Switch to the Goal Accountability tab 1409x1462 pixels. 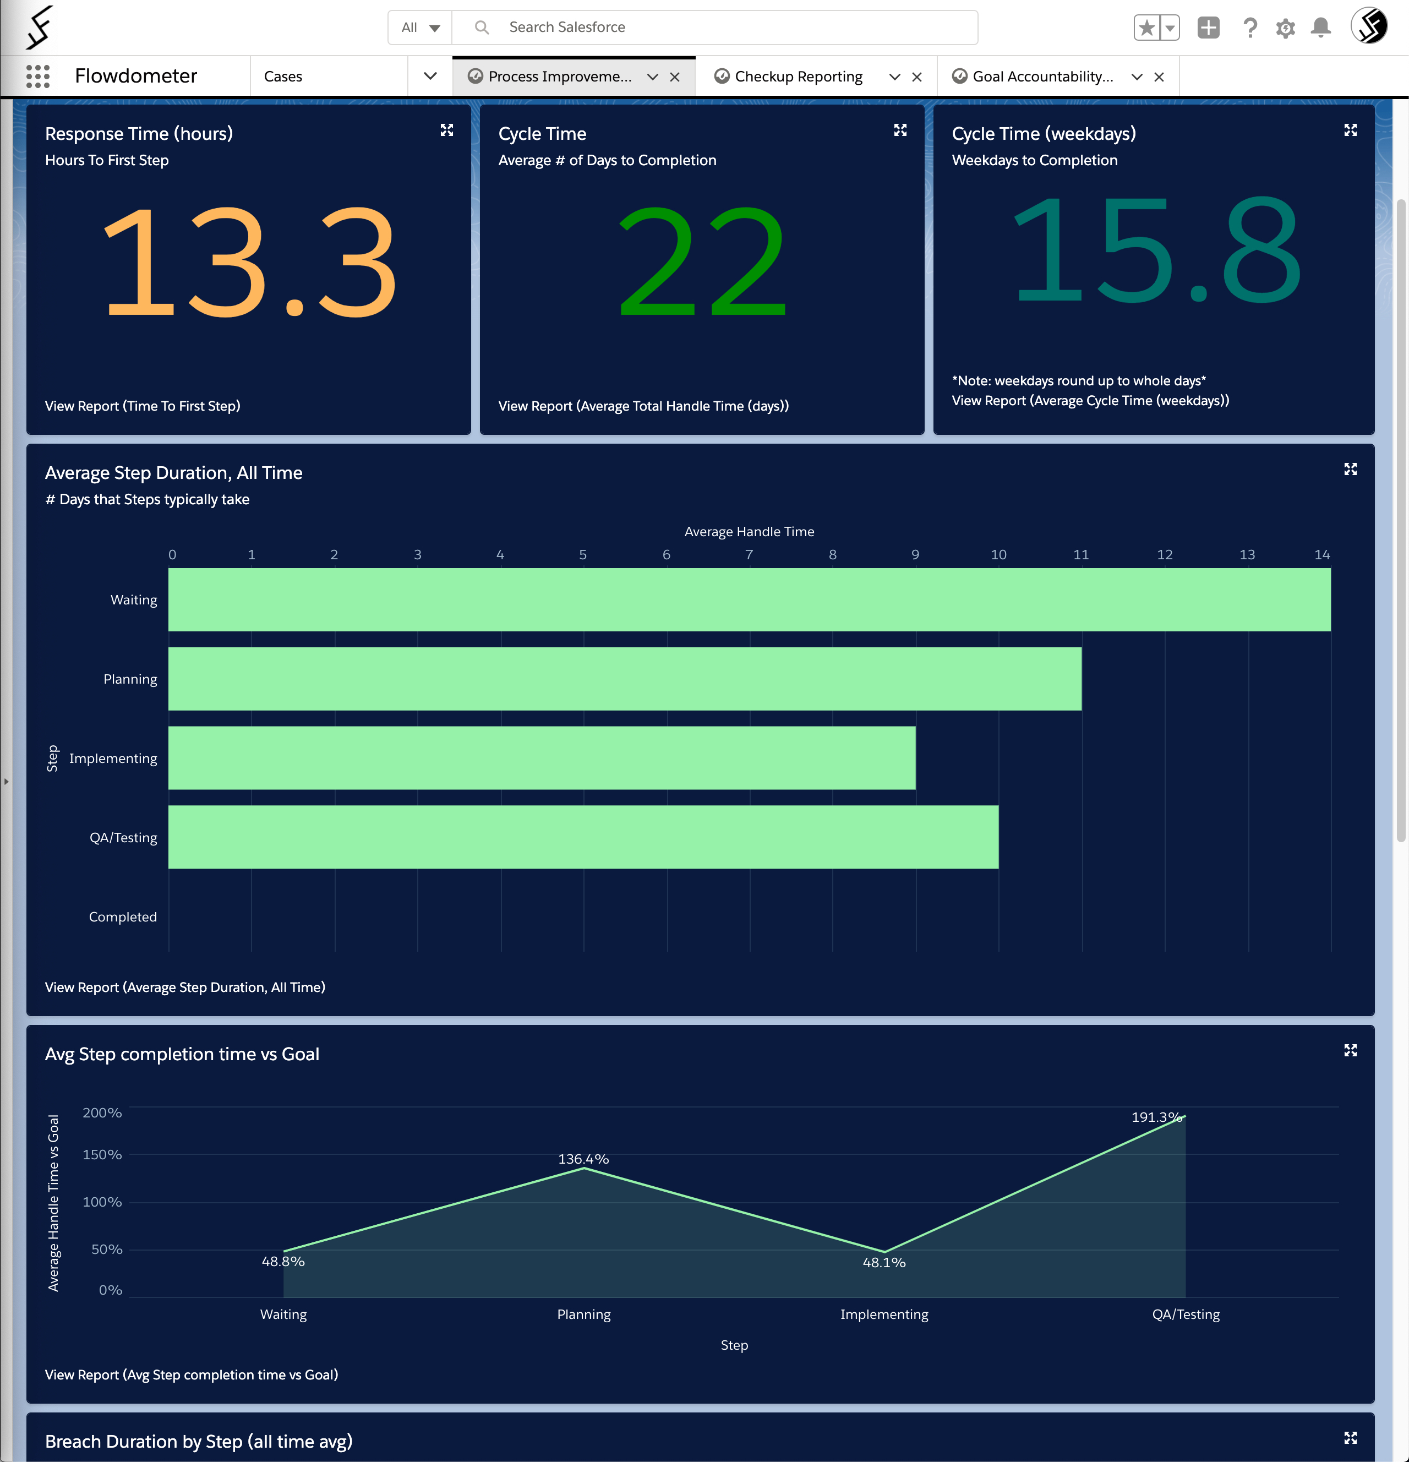pyautogui.click(x=1042, y=77)
